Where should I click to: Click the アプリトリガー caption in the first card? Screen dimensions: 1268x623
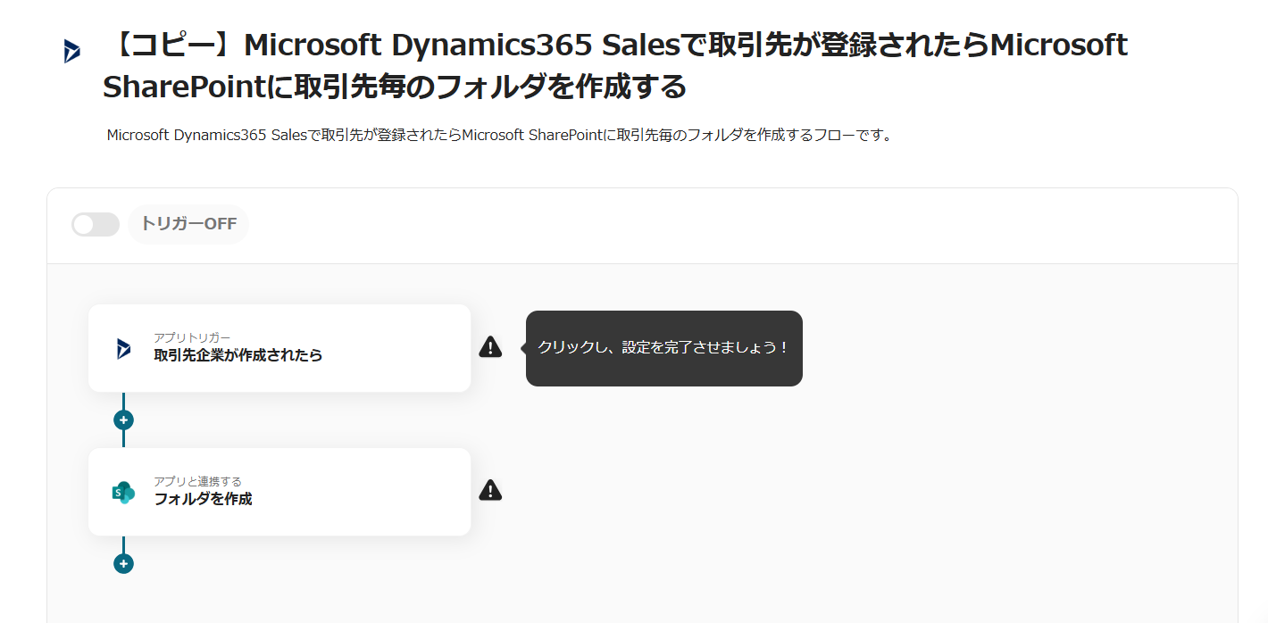(x=192, y=337)
